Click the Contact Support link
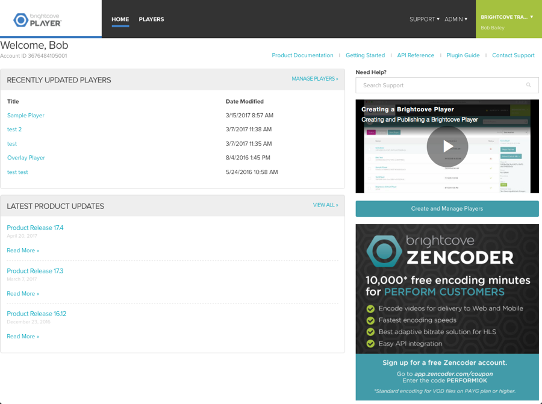Viewport: 542px width, 404px height. tap(513, 55)
